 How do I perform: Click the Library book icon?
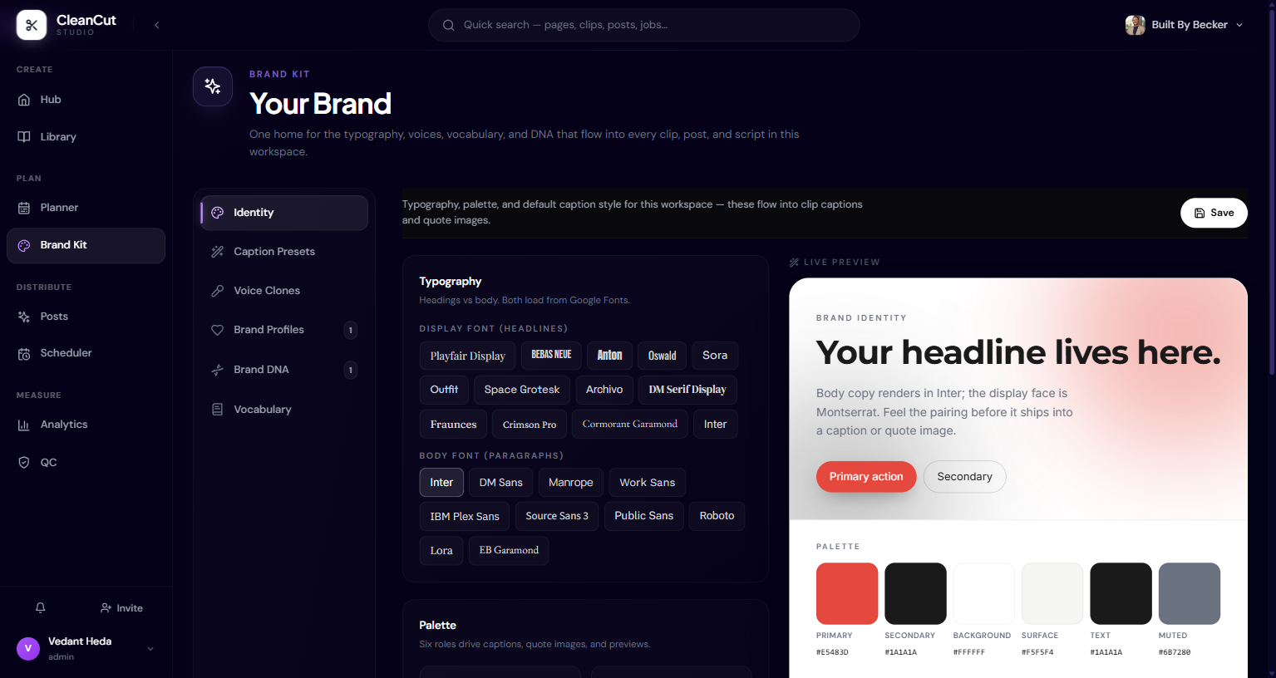coord(24,137)
